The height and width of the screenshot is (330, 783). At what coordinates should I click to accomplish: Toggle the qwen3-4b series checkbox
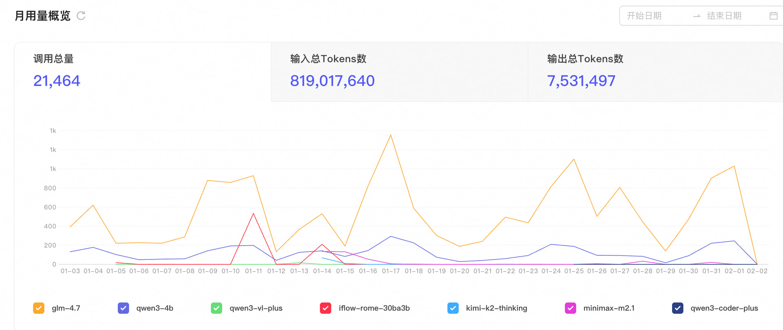coord(123,308)
